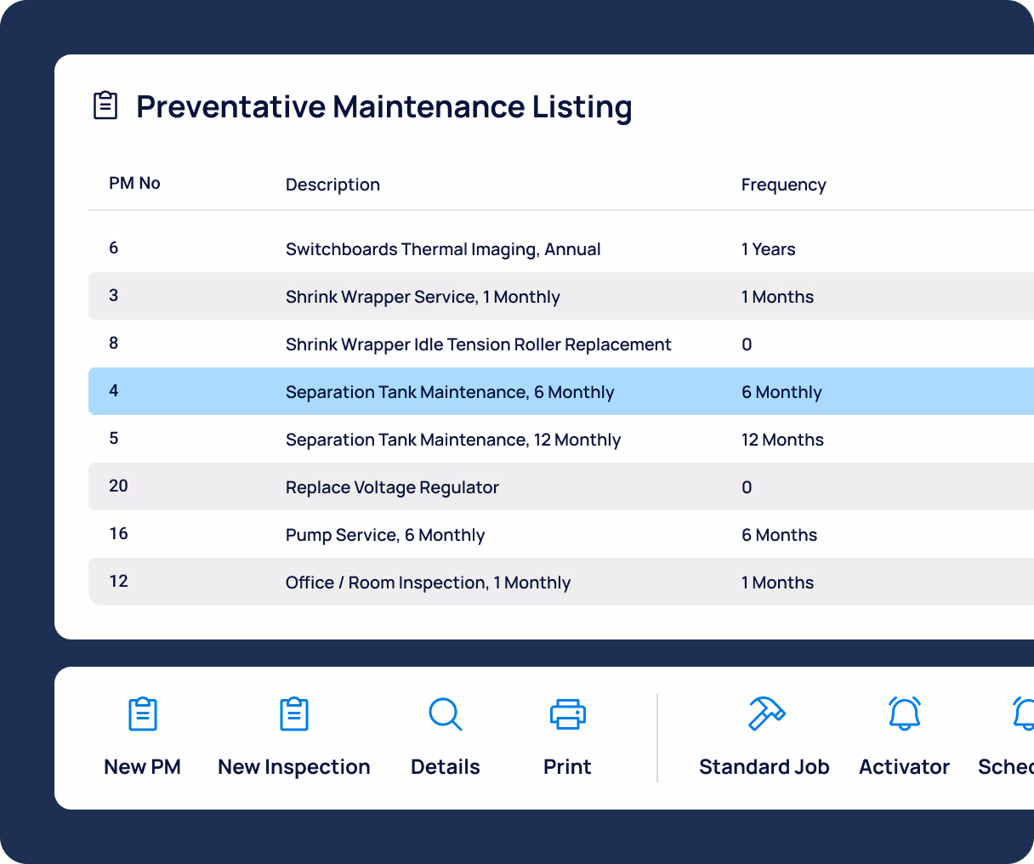1034x864 pixels.
Task: Select the Switchboards Thermal Imaging, Annual row
Action: click(x=561, y=248)
